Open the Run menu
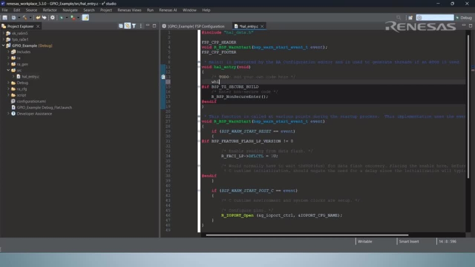Screen dimensions: 475x267 (x=150, y=10)
